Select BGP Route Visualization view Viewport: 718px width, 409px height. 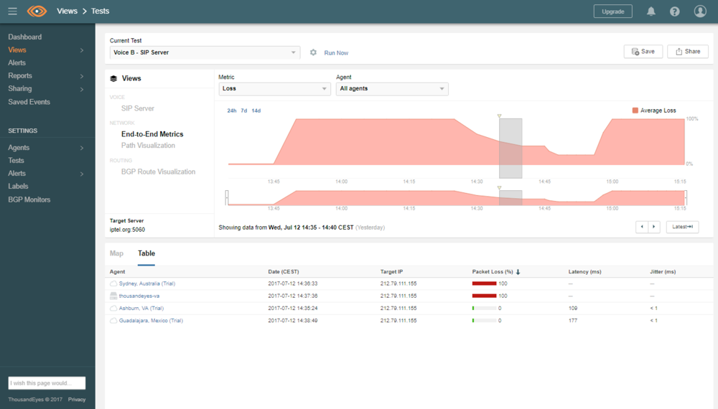pos(158,172)
